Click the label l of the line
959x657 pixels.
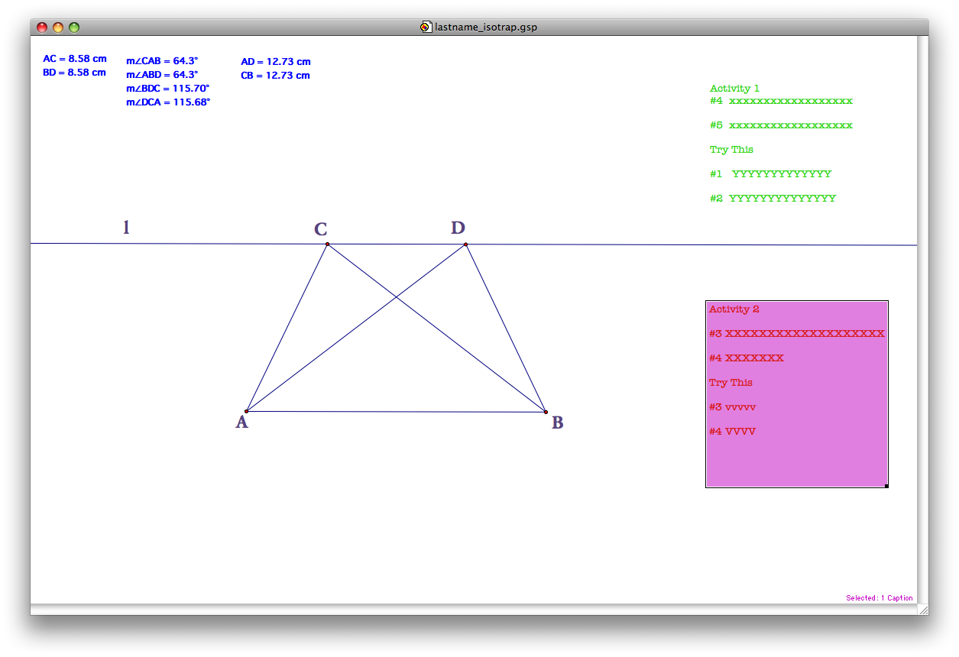[x=125, y=227]
